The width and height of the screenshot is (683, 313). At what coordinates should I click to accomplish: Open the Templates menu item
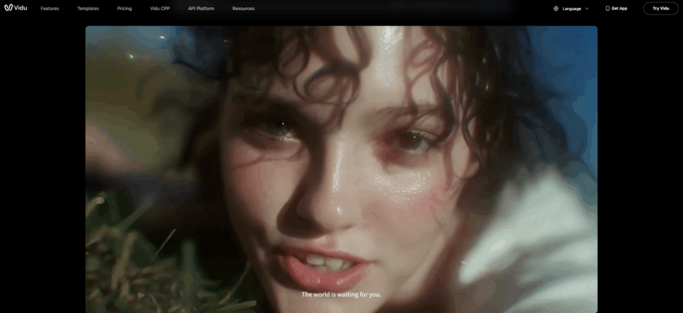(88, 8)
